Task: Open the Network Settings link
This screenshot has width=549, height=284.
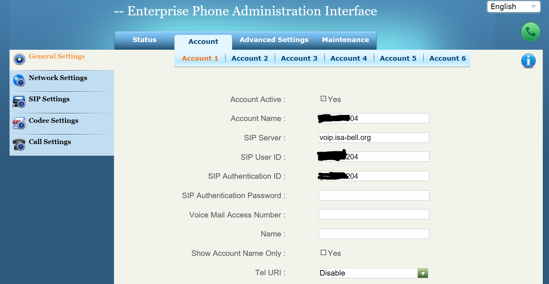Action: coord(58,78)
